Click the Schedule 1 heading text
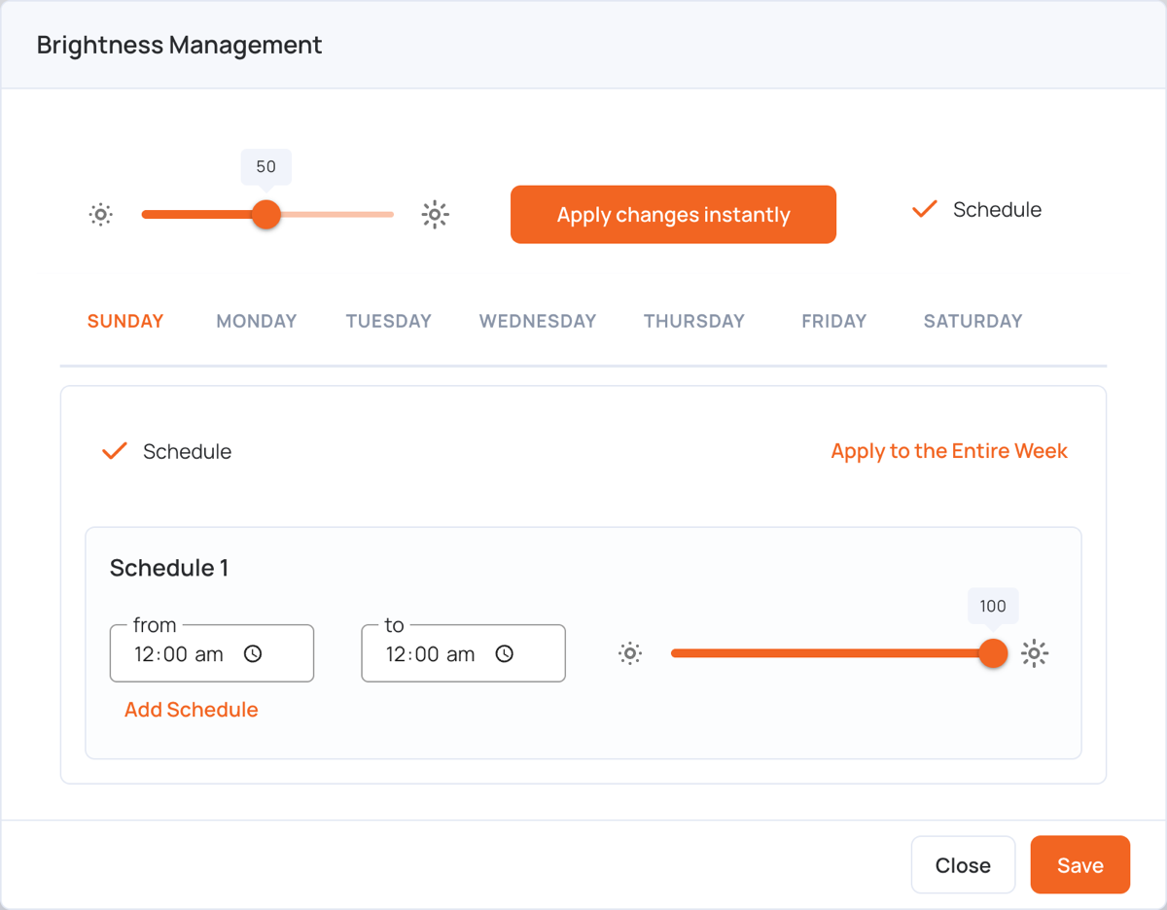 pyautogui.click(x=169, y=568)
